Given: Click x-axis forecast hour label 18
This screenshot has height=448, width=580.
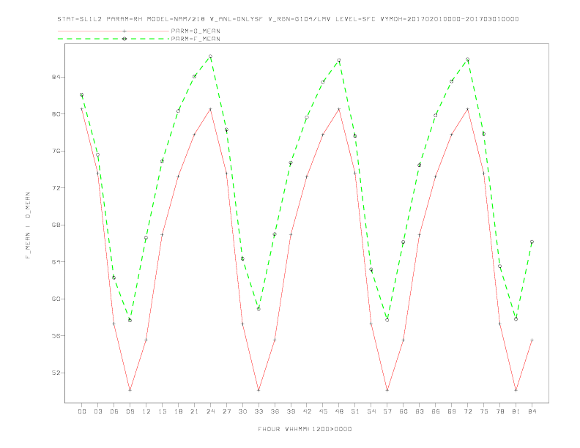Looking at the screenshot, I should [x=178, y=411].
